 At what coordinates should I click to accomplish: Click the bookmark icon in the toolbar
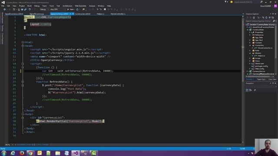pos(105,10)
